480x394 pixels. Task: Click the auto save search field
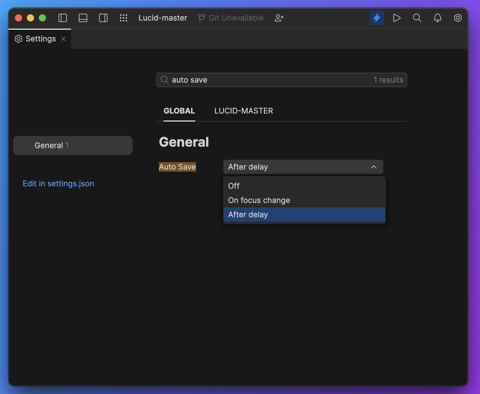[269, 80]
